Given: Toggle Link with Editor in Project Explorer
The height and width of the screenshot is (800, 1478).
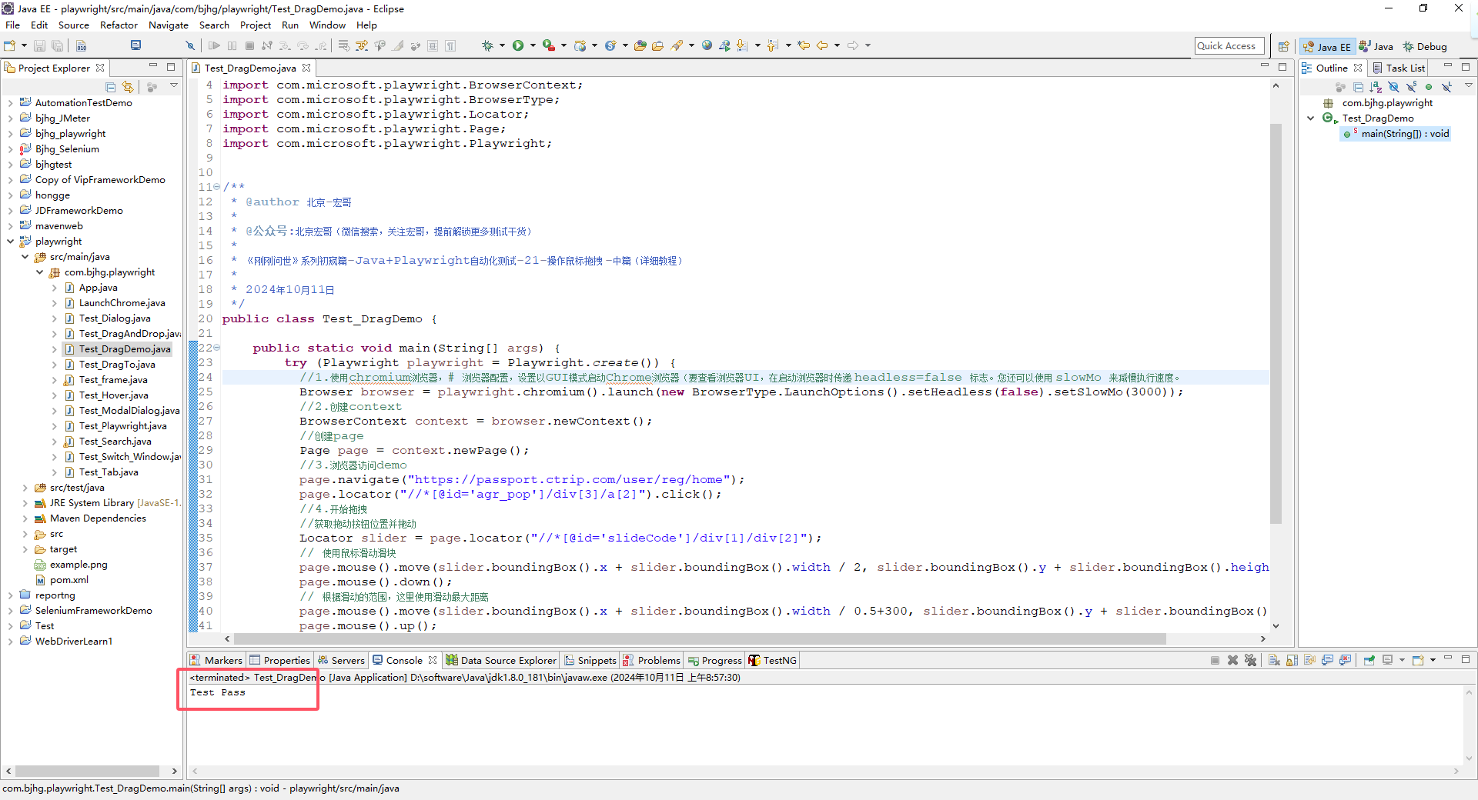Looking at the screenshot, I should (x=128, y=87).
